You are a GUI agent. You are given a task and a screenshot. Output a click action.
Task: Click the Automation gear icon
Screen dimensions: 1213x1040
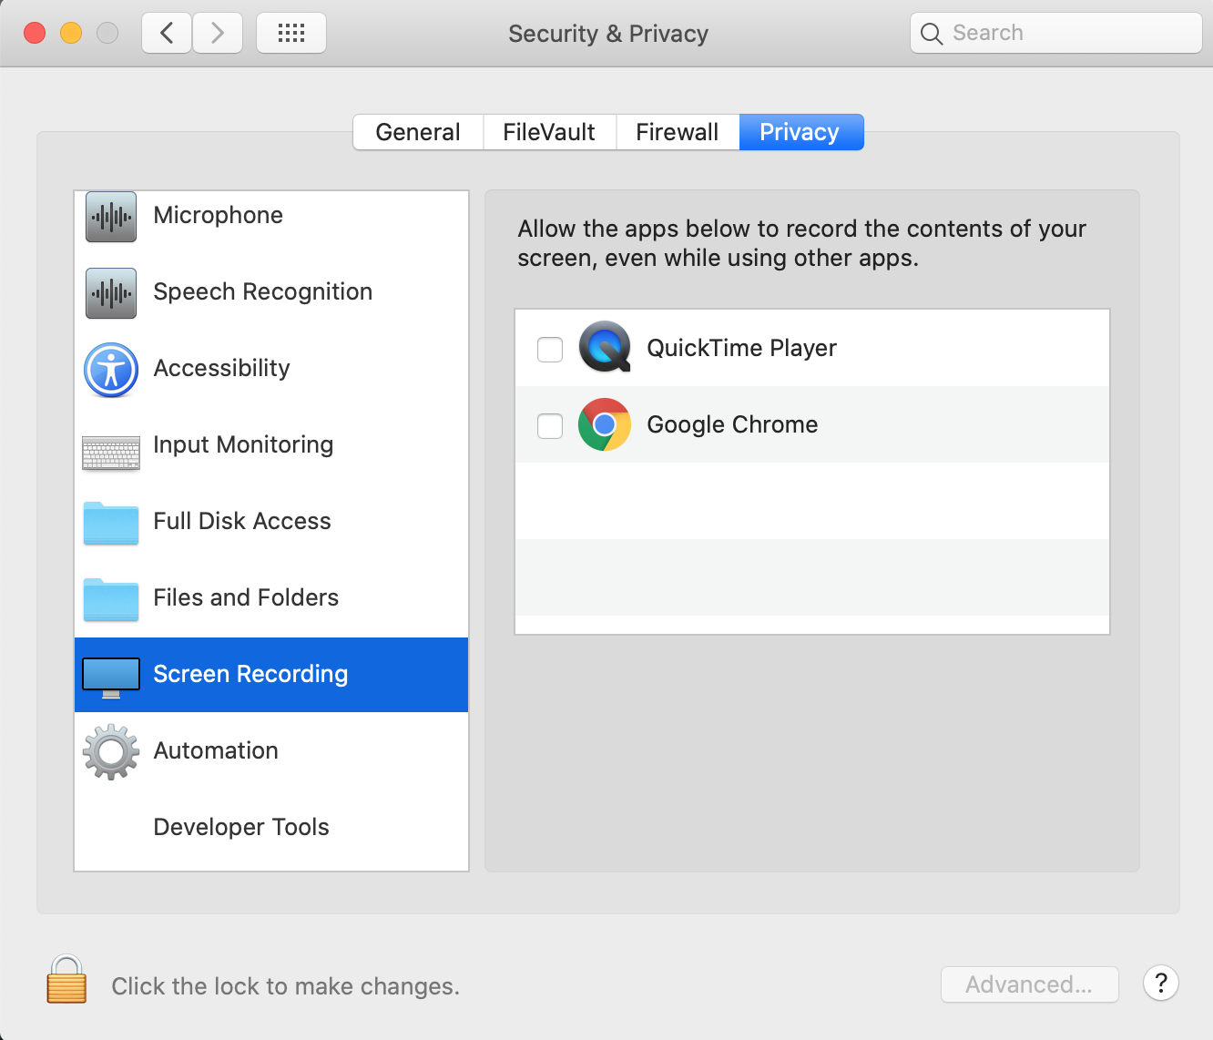[x=110, y=752]
